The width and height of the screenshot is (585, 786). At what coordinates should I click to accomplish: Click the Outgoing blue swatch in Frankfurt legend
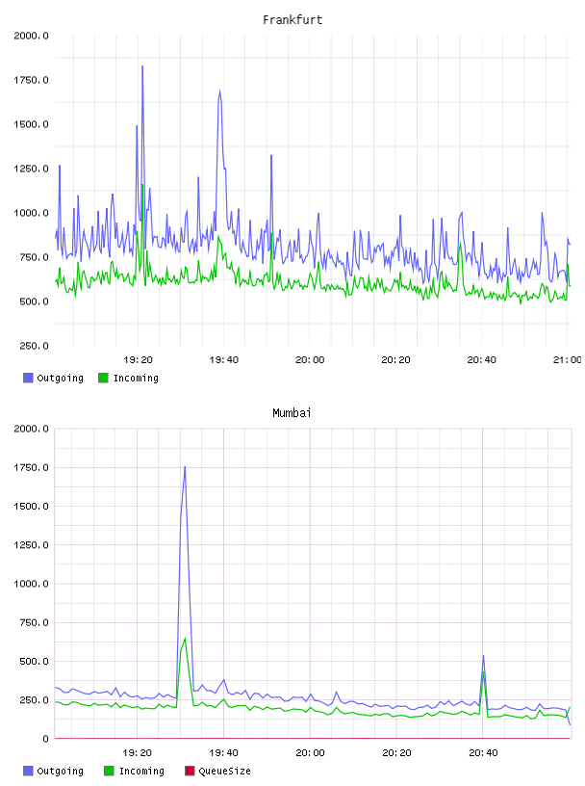pyautogui.click(x=28, y=378)
